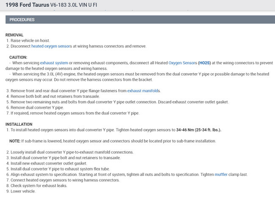
Task: Click the PROCEDURES section header bar
Action: 140,19
